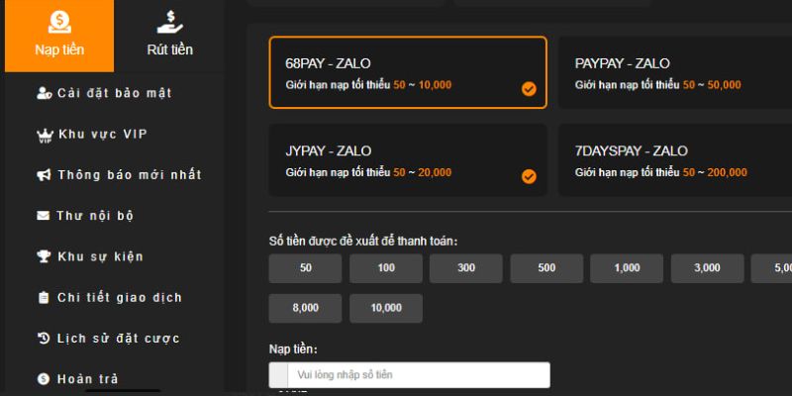The height and width of the screenshot is (396, 792).
Task: Click the check mark on 68PAY card
Action: (529, 89)
